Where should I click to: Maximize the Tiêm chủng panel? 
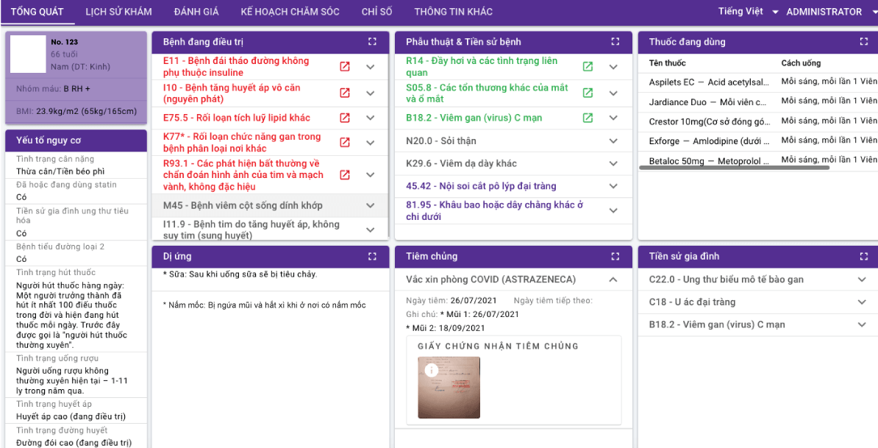point(615,257)
